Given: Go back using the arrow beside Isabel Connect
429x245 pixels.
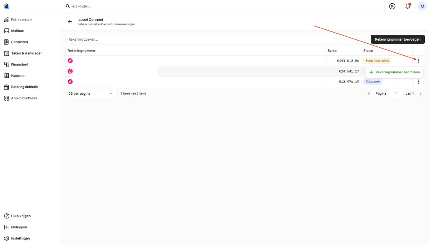Looking at the screenshot, I should pos(70,22).
